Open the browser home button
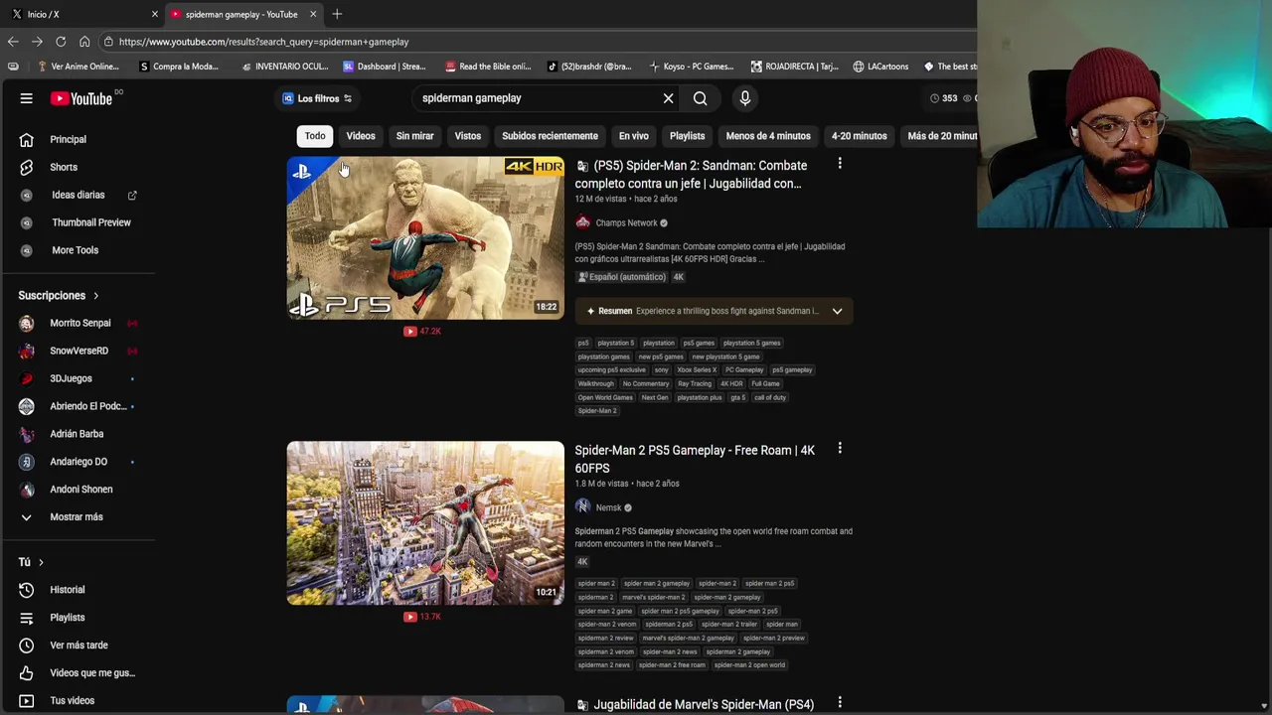1272x715 pixels. pyautogui.click(x=84, y=42)
